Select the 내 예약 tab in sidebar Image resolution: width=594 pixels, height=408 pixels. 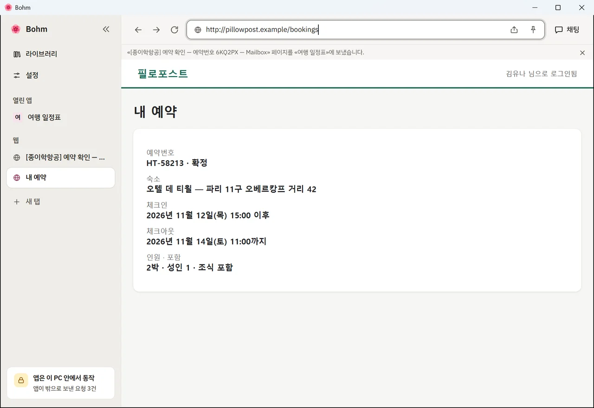[61, 178]
